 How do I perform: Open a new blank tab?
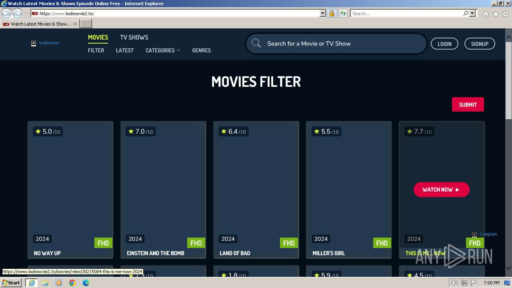click(86, 24)
